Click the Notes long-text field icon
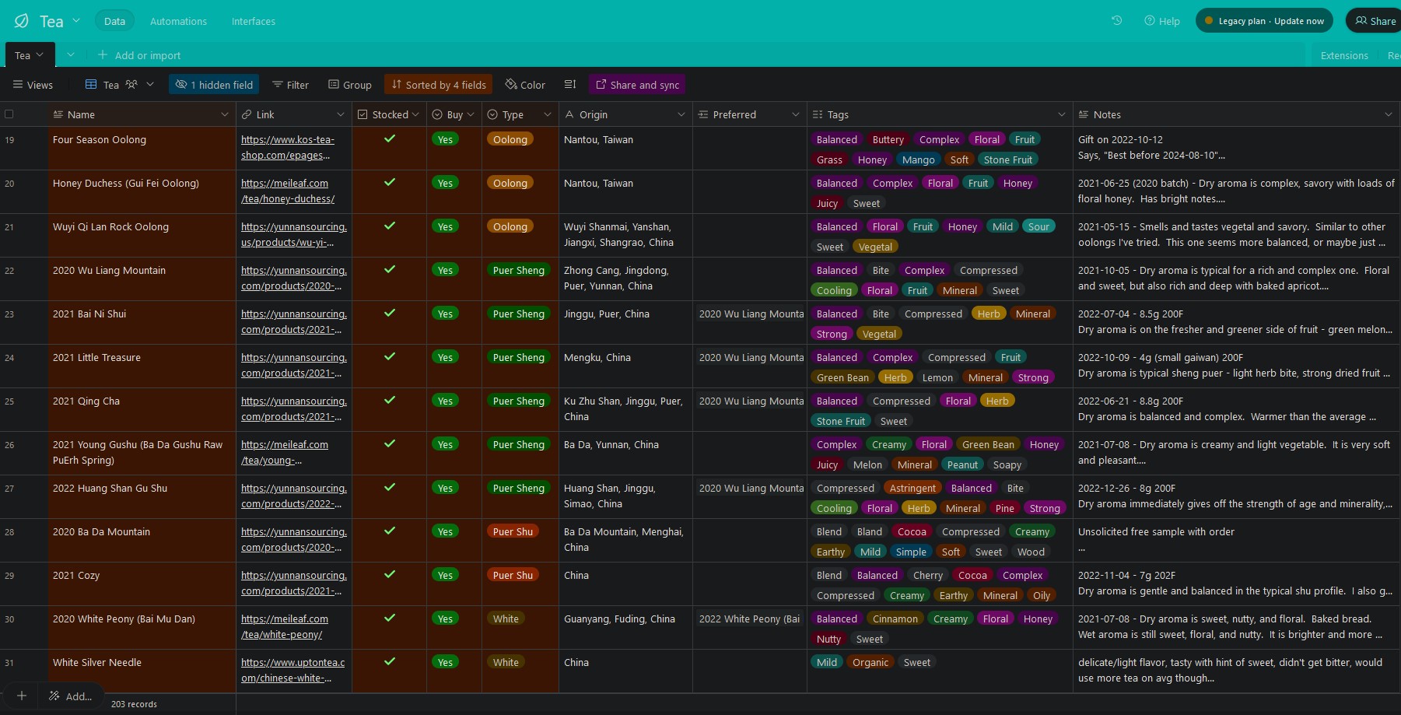The height and width of the screenshot is (715, 1401). tap(1084, 114)
